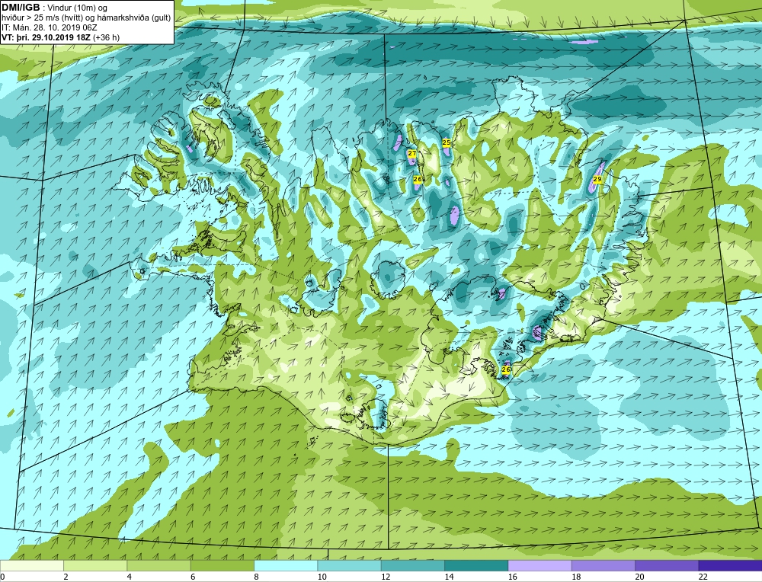Viewport: 762px width, 582px height.
Task: Select the dark indigo swatch above 22 m/s
Action: coord(730,565)
